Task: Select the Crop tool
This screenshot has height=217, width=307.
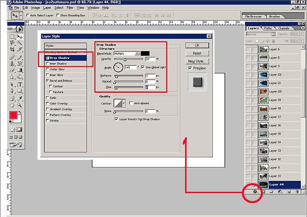Action: [12, 49]
